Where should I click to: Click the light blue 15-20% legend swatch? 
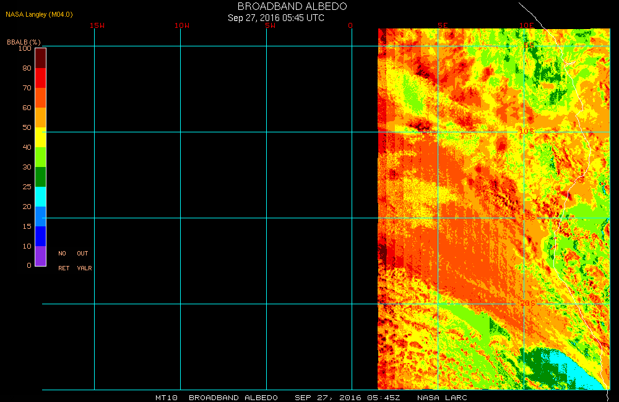[x=41, y=216]
